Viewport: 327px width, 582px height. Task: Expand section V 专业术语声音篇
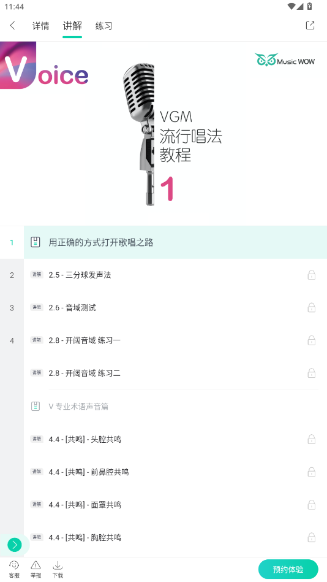(175, 407)
